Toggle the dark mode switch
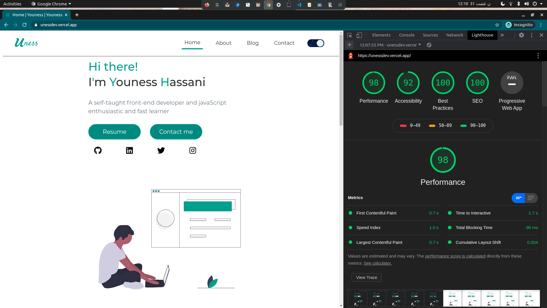The height and width of the screenshot is (308, 547). 316,43
